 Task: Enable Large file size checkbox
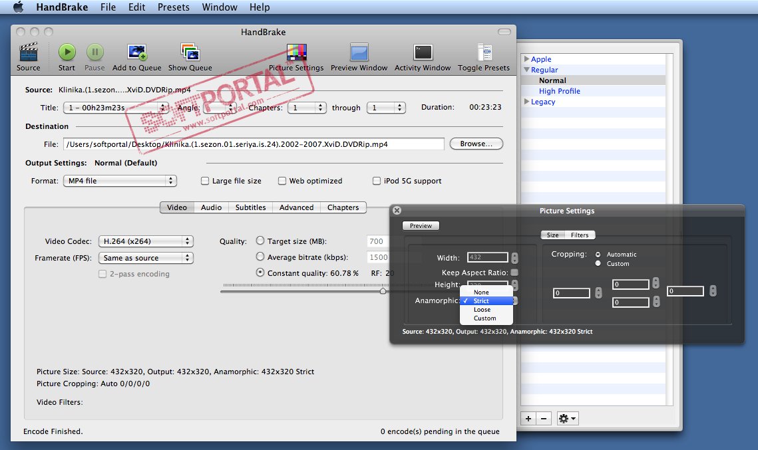click(x=205, y=181)
